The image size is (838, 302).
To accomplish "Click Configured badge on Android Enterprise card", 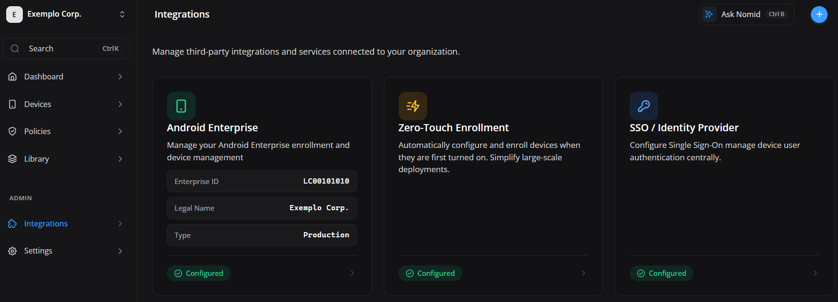I will [x=199, y=273].
